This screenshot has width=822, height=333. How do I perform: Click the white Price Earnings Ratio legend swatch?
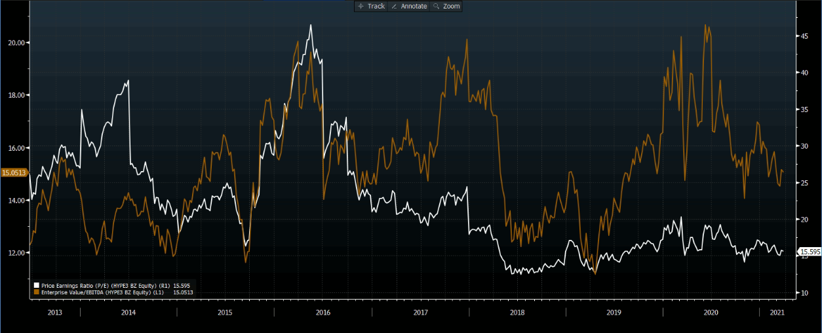tap(35, 286)
